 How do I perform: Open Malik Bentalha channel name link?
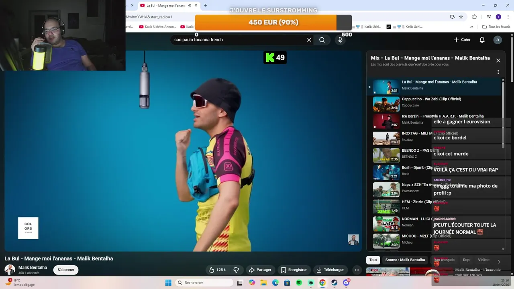(x=33, y=267)
